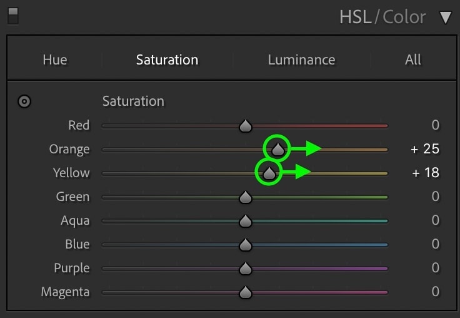
Task: Click the Blue saturation slider handle
Action: tap(245, 245)
